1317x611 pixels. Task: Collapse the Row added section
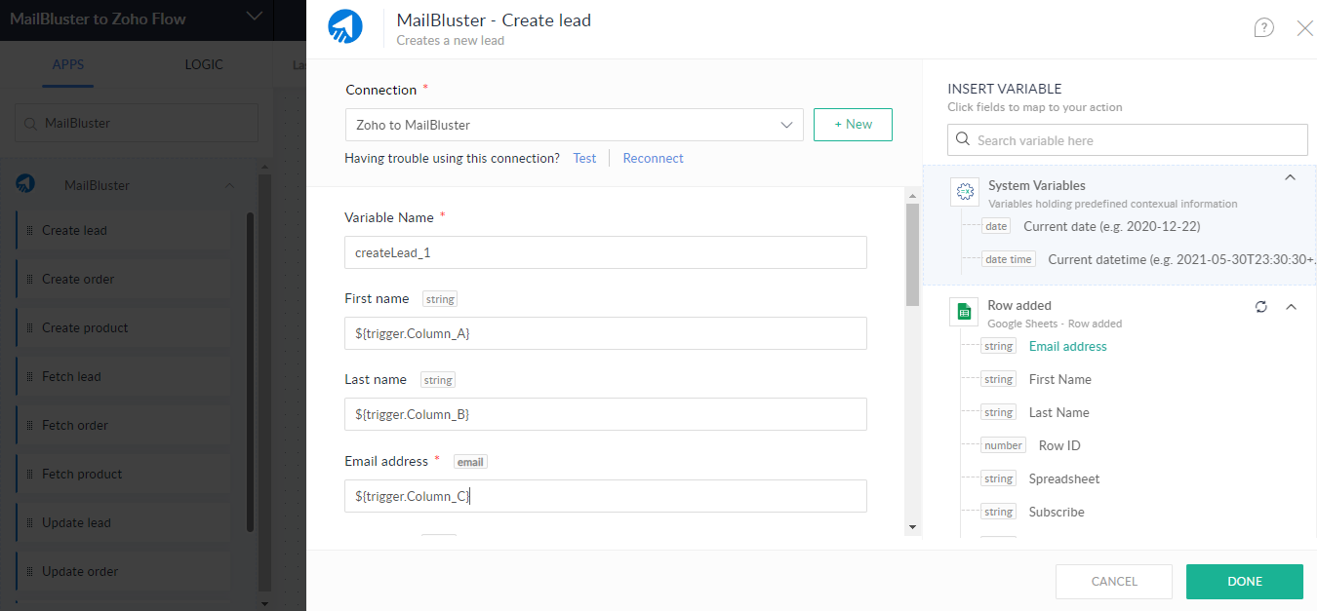(x=1291, y=307)
